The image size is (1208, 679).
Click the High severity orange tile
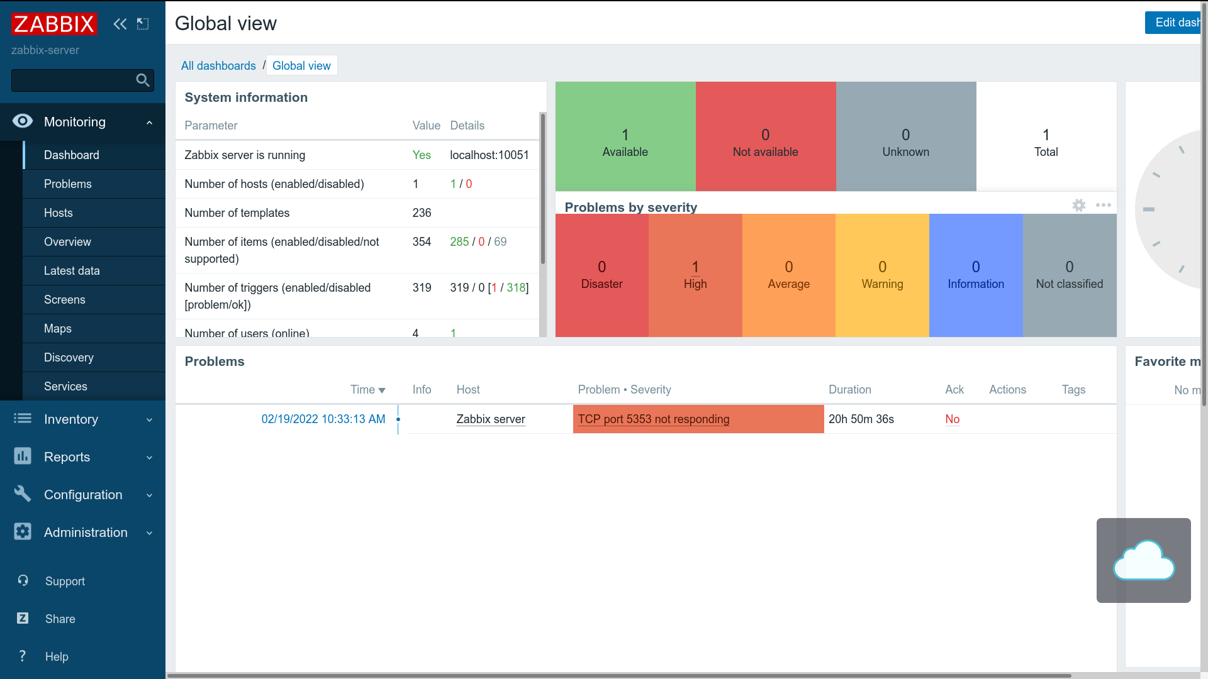(695, 275)
